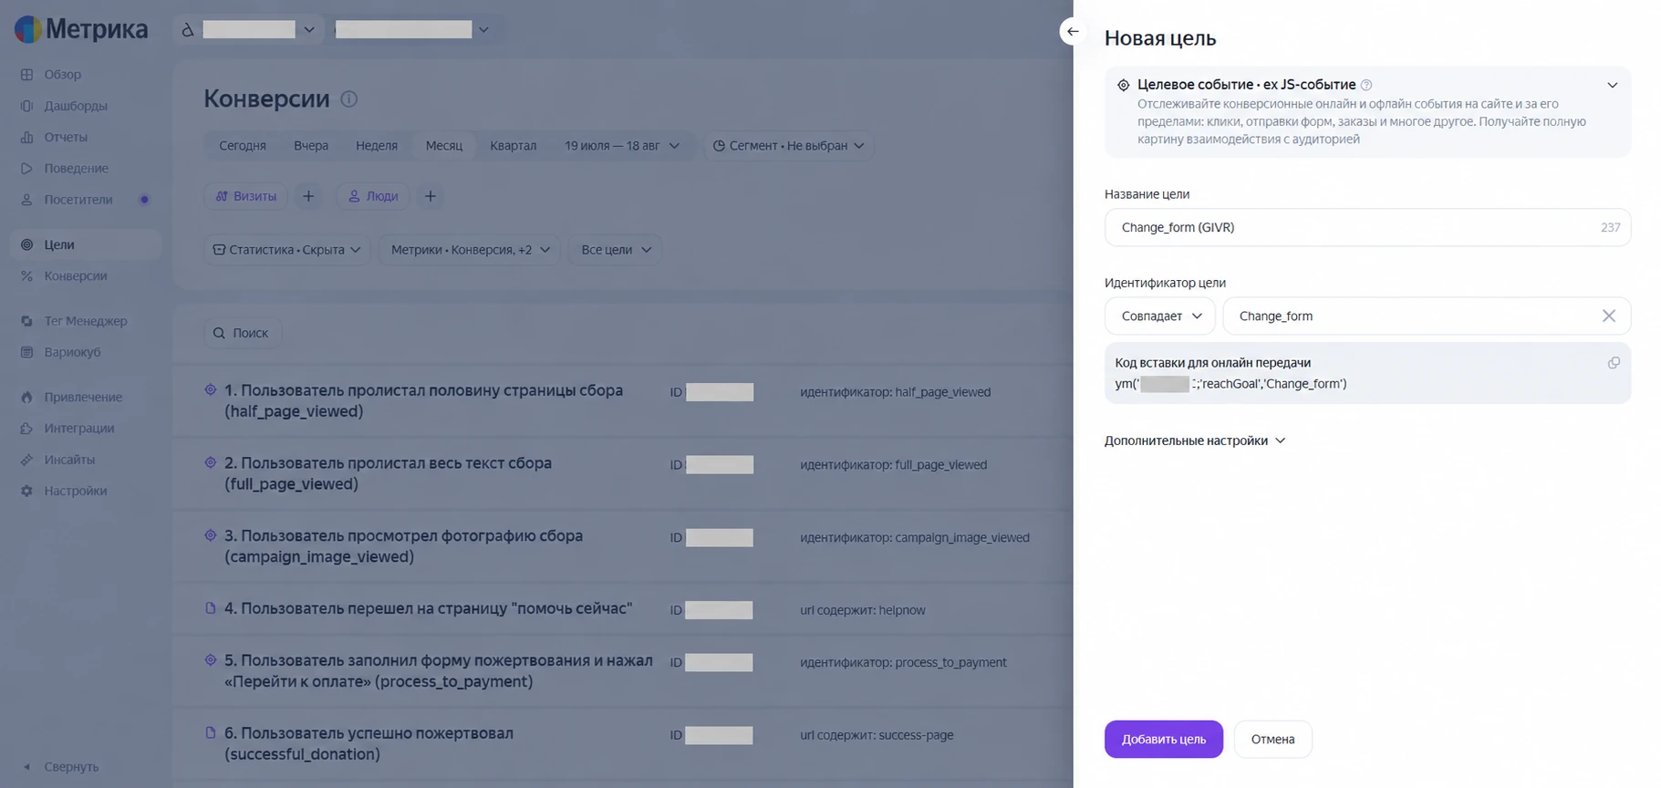Open the Все цели filter dropdown
Viewport: 1661px width, 788px height.
click(x=616, y=250)
